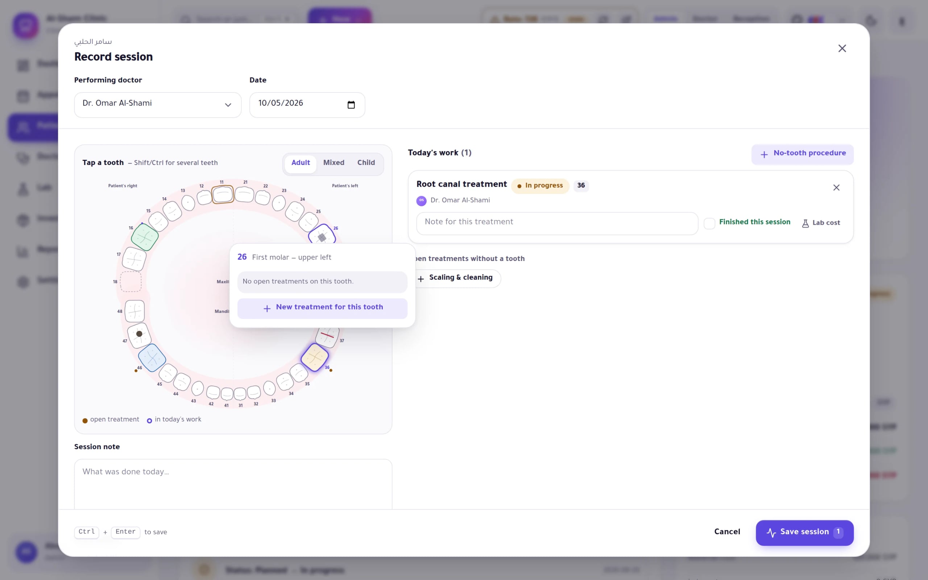Select tooth 45 on the chart
The image size is (928, 580).
(x=168, y=373)
